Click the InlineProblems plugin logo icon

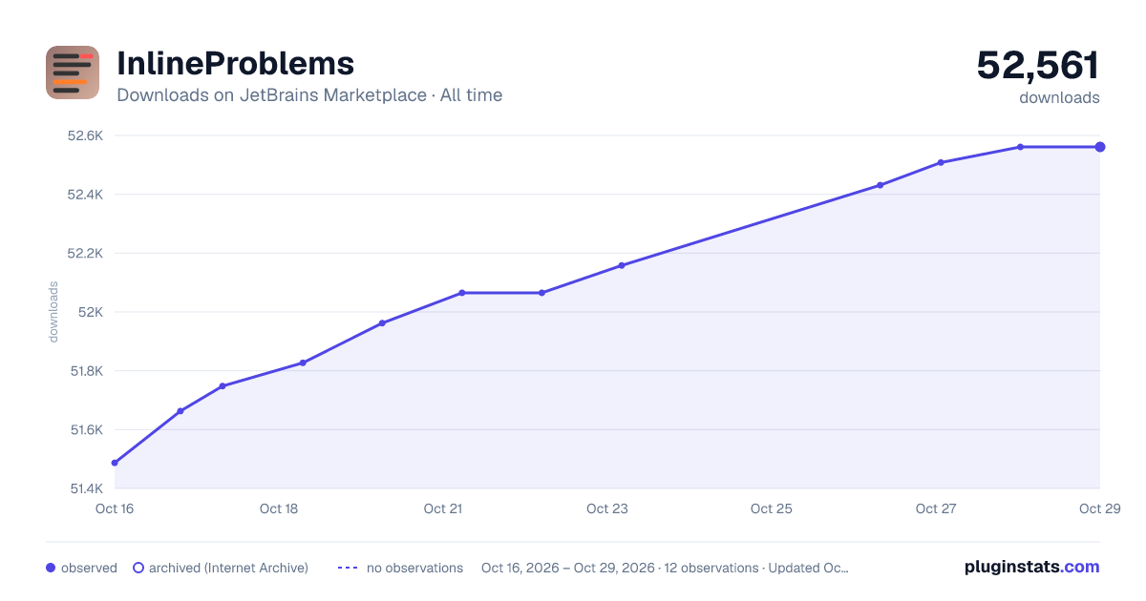click(x=73, y=73)
